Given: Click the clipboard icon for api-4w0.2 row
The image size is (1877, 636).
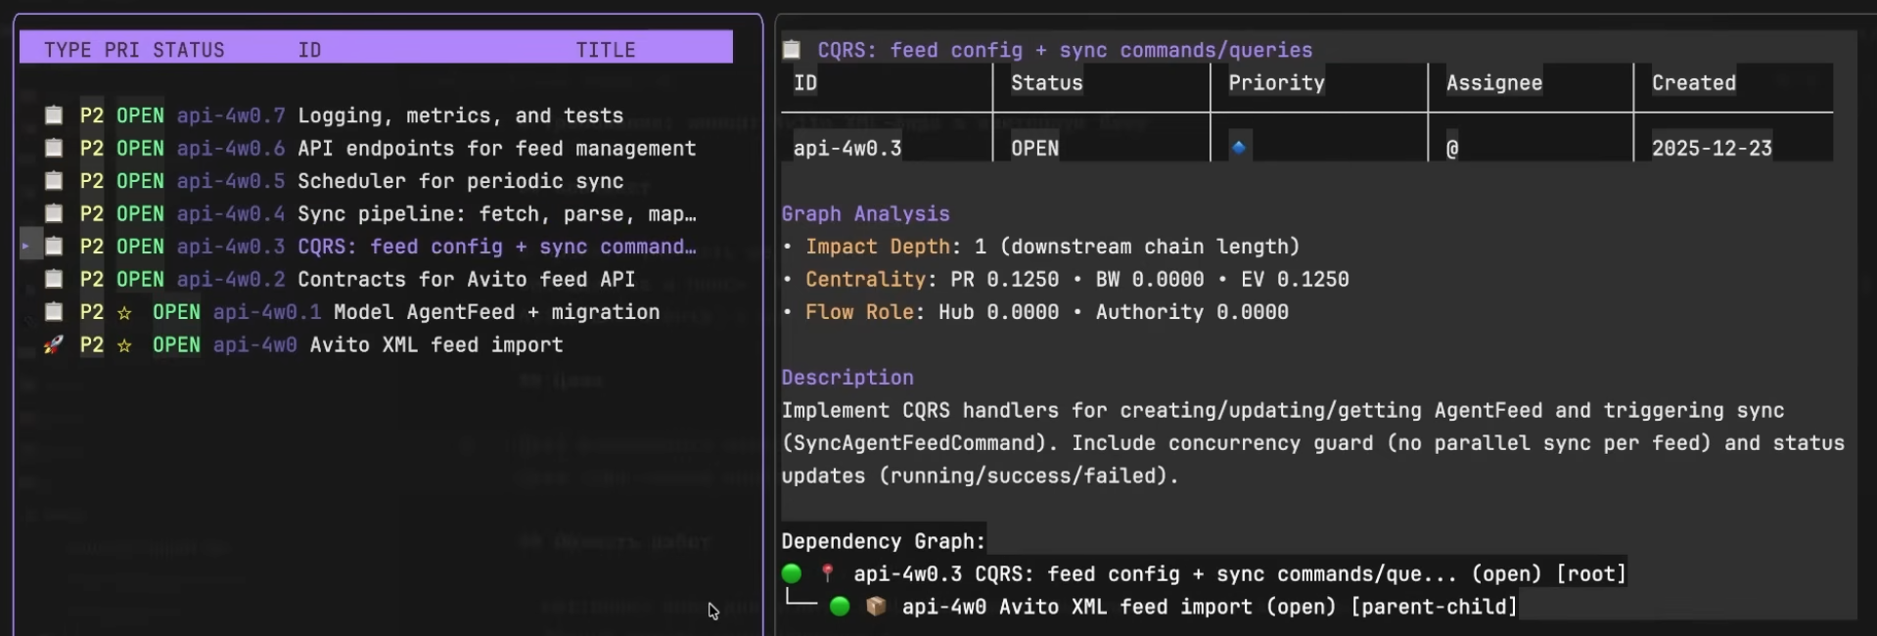Looking at the screenshot, I should 54,279.
